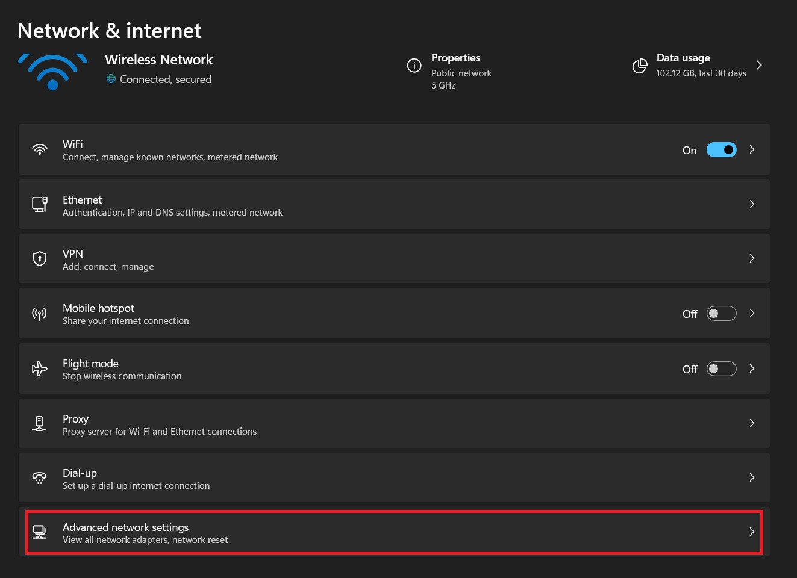Viewport: 797px width, 578px height.
Task: Click the Flight mode airplane icon
Action: [40, 368]
